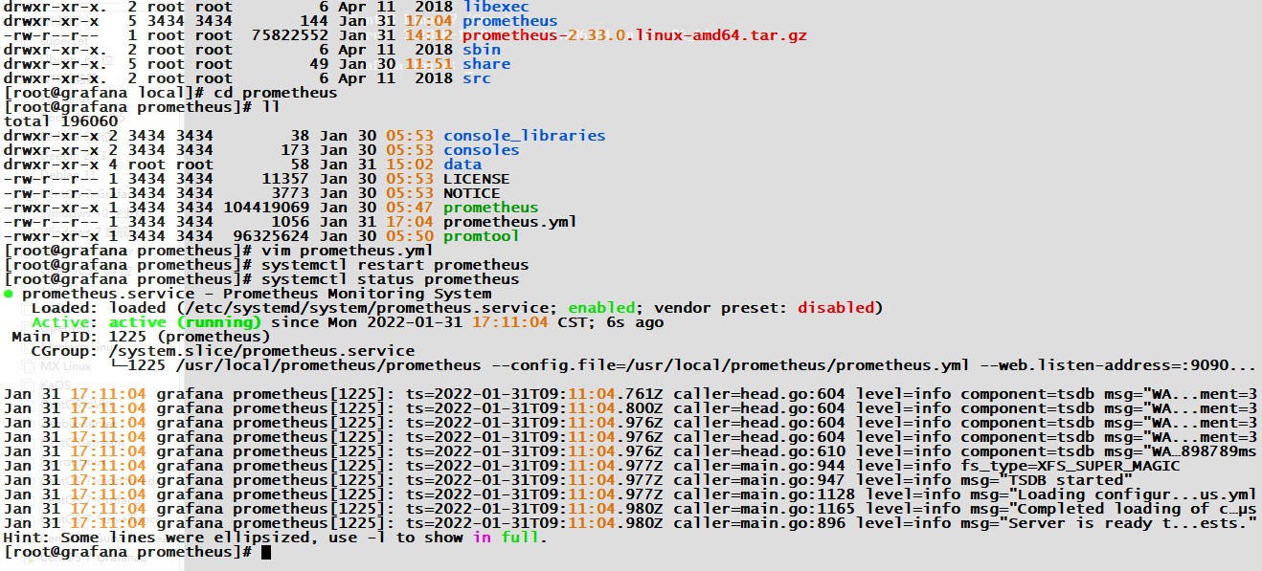Click the prometheus-2.33.0.linux-amd64.tar.gz file name
The width and height of the screenshot is (1262, 571).
coord(635,35)
